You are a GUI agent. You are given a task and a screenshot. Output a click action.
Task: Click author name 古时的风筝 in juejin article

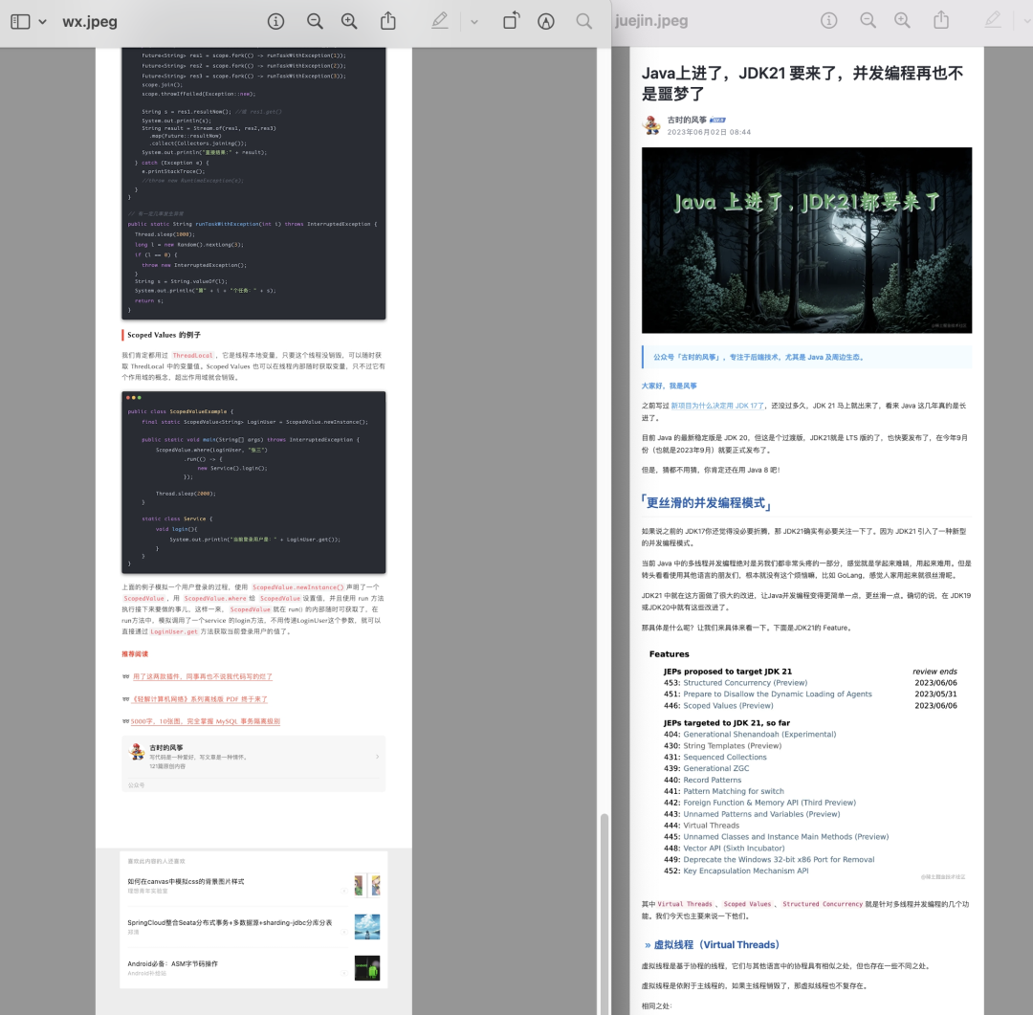coord(687,120)
